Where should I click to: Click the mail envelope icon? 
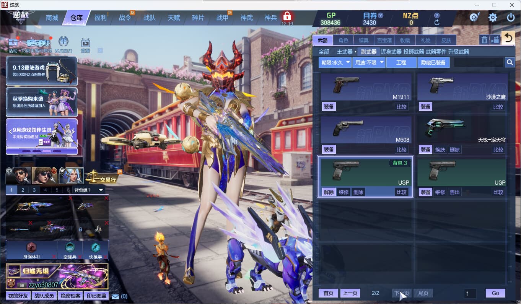(115, 296)
